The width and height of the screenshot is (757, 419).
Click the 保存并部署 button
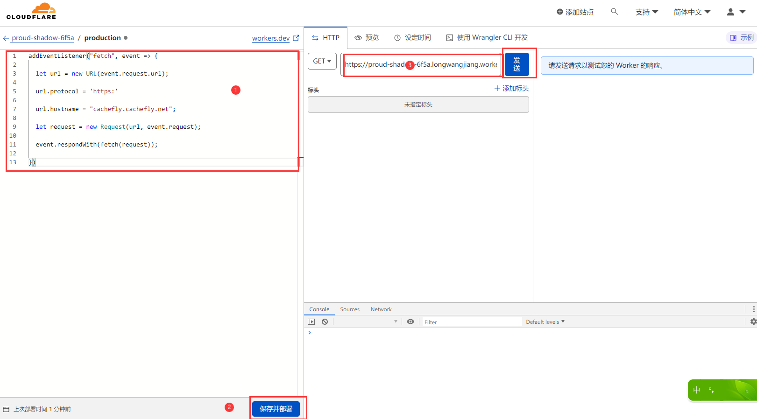point(276,409)
